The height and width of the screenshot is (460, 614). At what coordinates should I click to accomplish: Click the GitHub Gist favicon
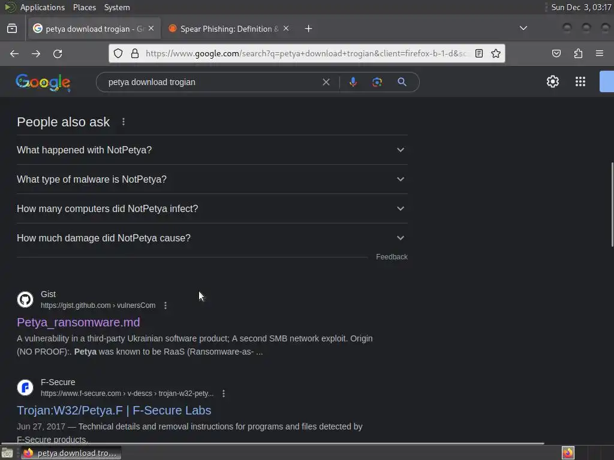tap(25, 299)
